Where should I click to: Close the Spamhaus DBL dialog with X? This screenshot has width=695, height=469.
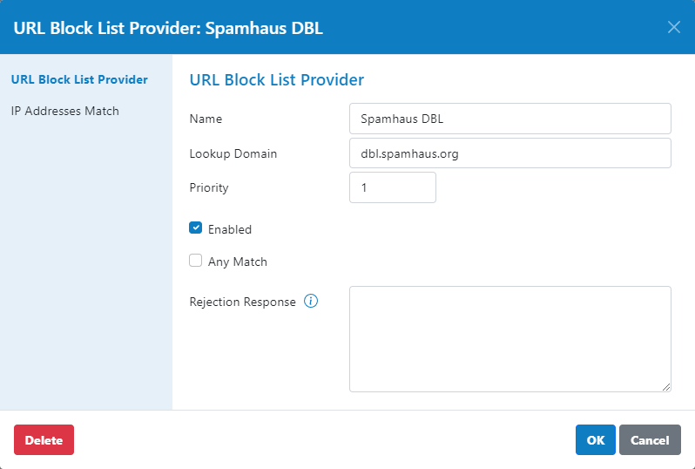[674, 28]
